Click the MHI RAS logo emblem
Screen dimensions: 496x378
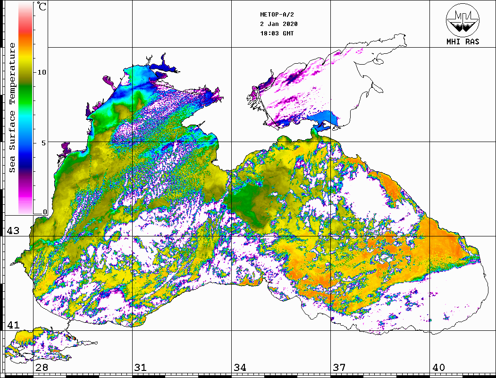[462, 20]
